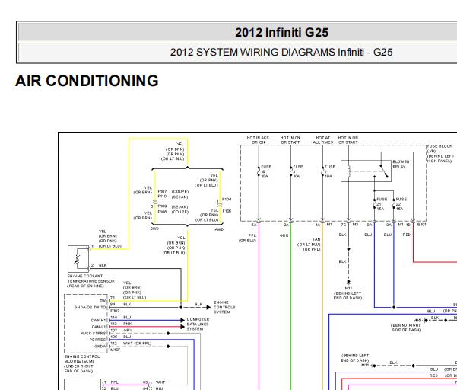The image size is (457, 390).
Task: Select the "M95 (BEHIND RIGHT SIDE OF DASH)" label
Action: 406,325
